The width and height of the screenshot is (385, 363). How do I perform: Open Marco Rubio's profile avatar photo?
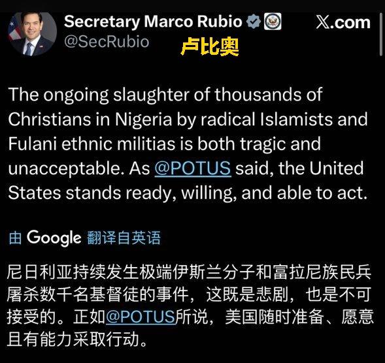(x=33, y=34)
